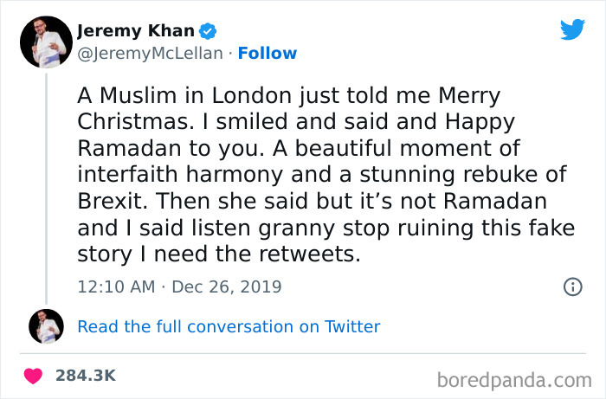Image resolution: width=606 pixels, height=399 pixels.
Task: Click the blue verified badge
Action: tap(208, 31)
